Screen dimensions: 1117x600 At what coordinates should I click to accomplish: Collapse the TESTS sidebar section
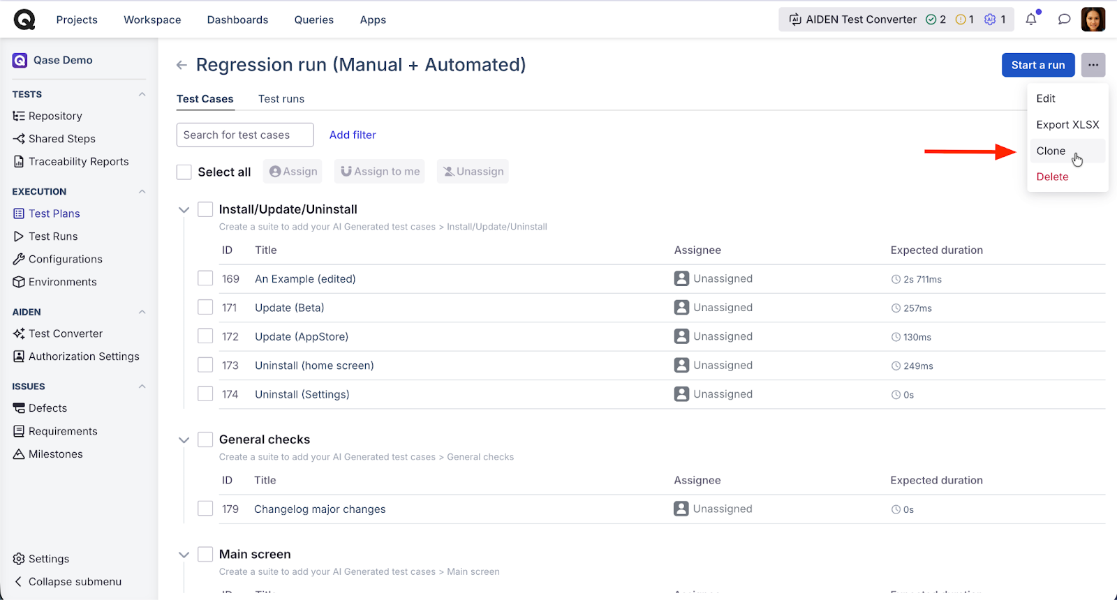tap(142, 94)
